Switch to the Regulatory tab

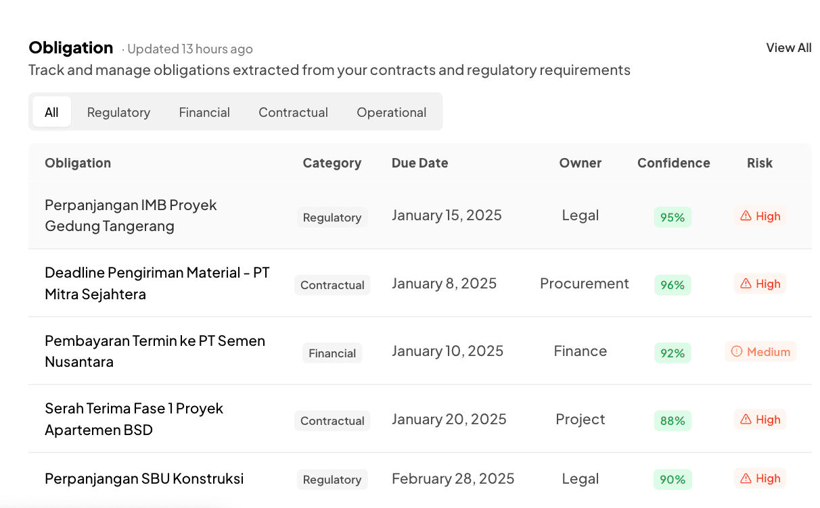[118, 112]
